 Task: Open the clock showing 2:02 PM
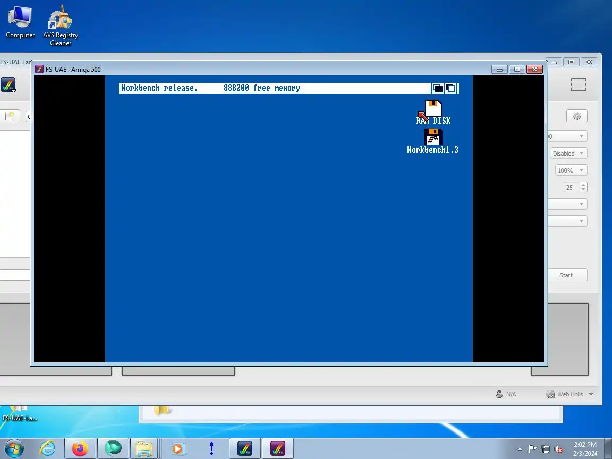[x=585, y=449]
